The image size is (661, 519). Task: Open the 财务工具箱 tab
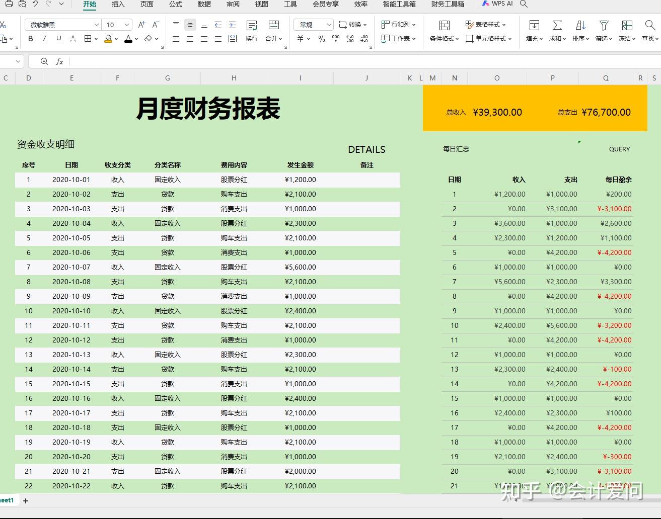pos(448,4)
